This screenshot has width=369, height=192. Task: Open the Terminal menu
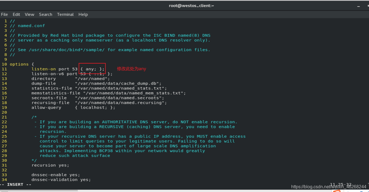tap(65, 14)
